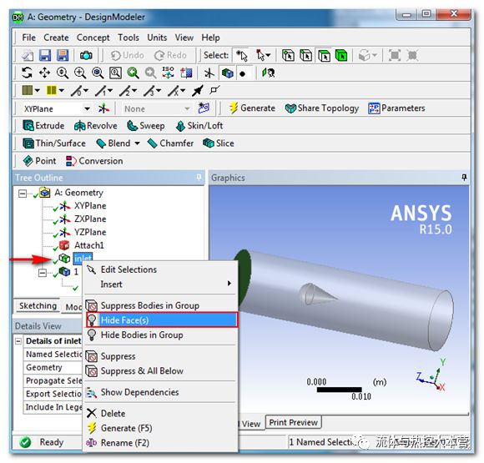Capture image with camera icon
Image resolution: width=484 pixels, height=463 pixels.
[x=86, y=56]
